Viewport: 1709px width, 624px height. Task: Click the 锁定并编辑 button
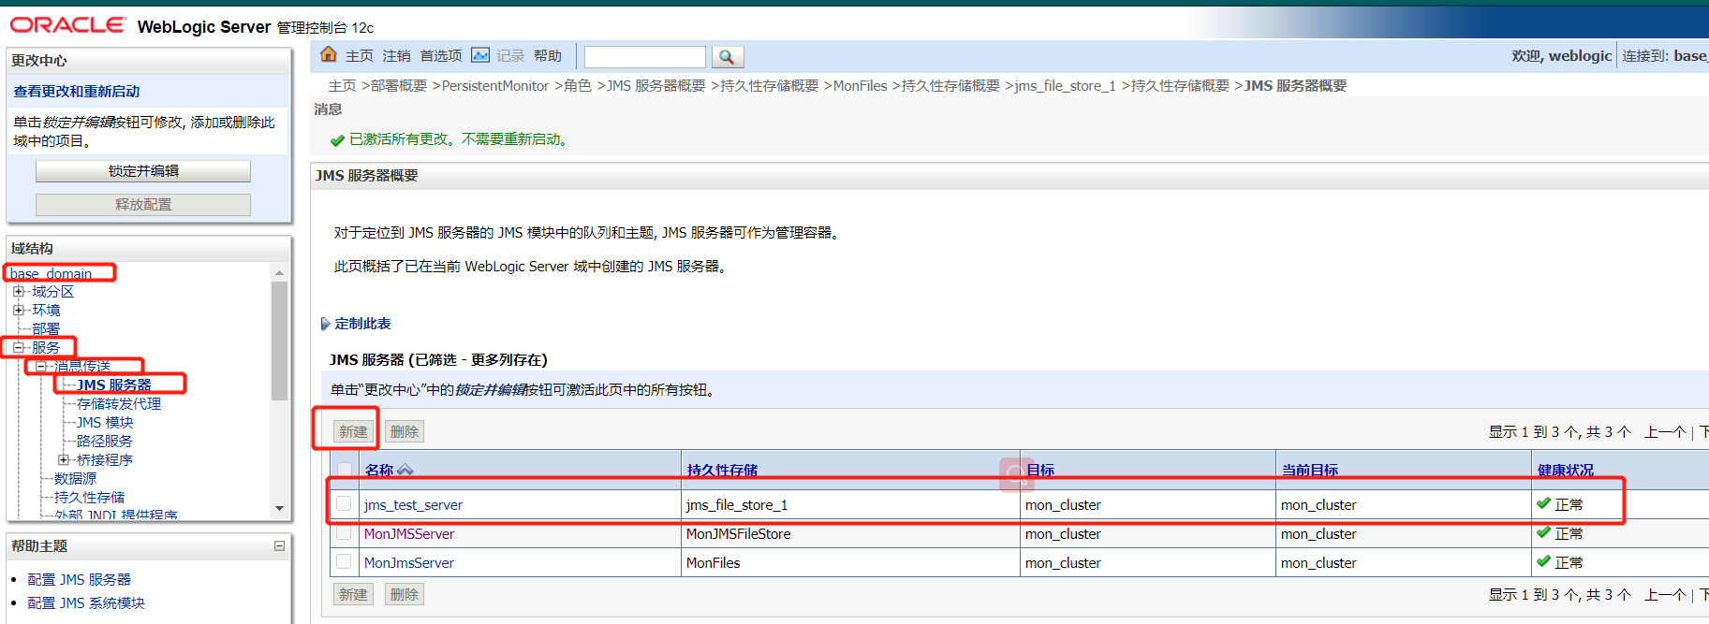pyautogui.click(x=143, y=171)
